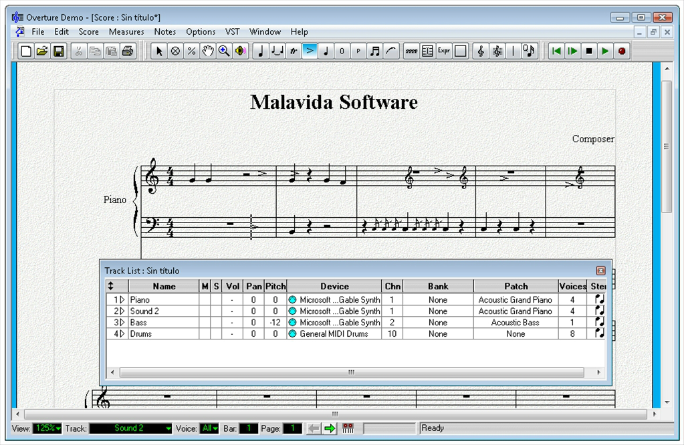Click the red record button
Screen dimensions: 684x445
(x=622, y=51)
